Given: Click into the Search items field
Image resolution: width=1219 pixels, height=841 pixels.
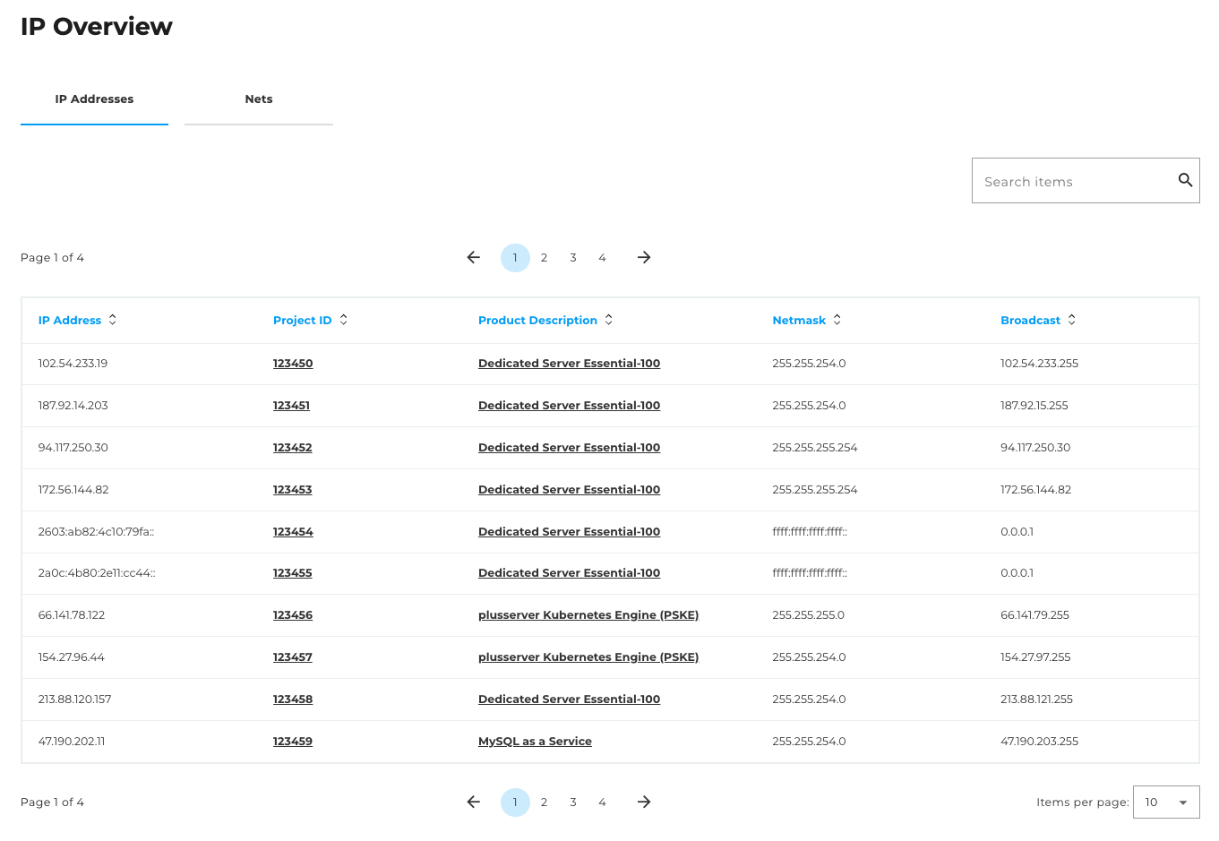Looking at the screenshot, I should pyautogui.click(x=1073, y=182).
